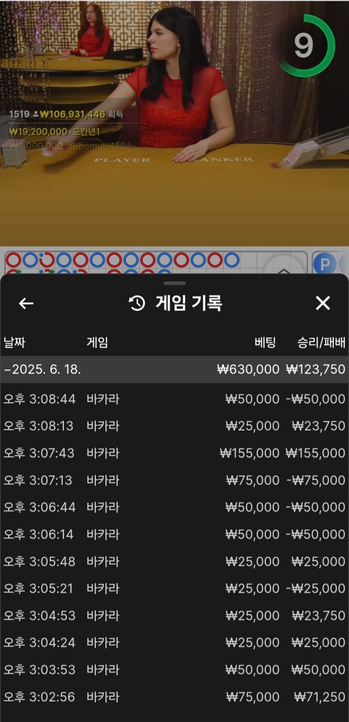
Task: Select the 오후 3:02:56 game entry
Action: pos(174,696)
